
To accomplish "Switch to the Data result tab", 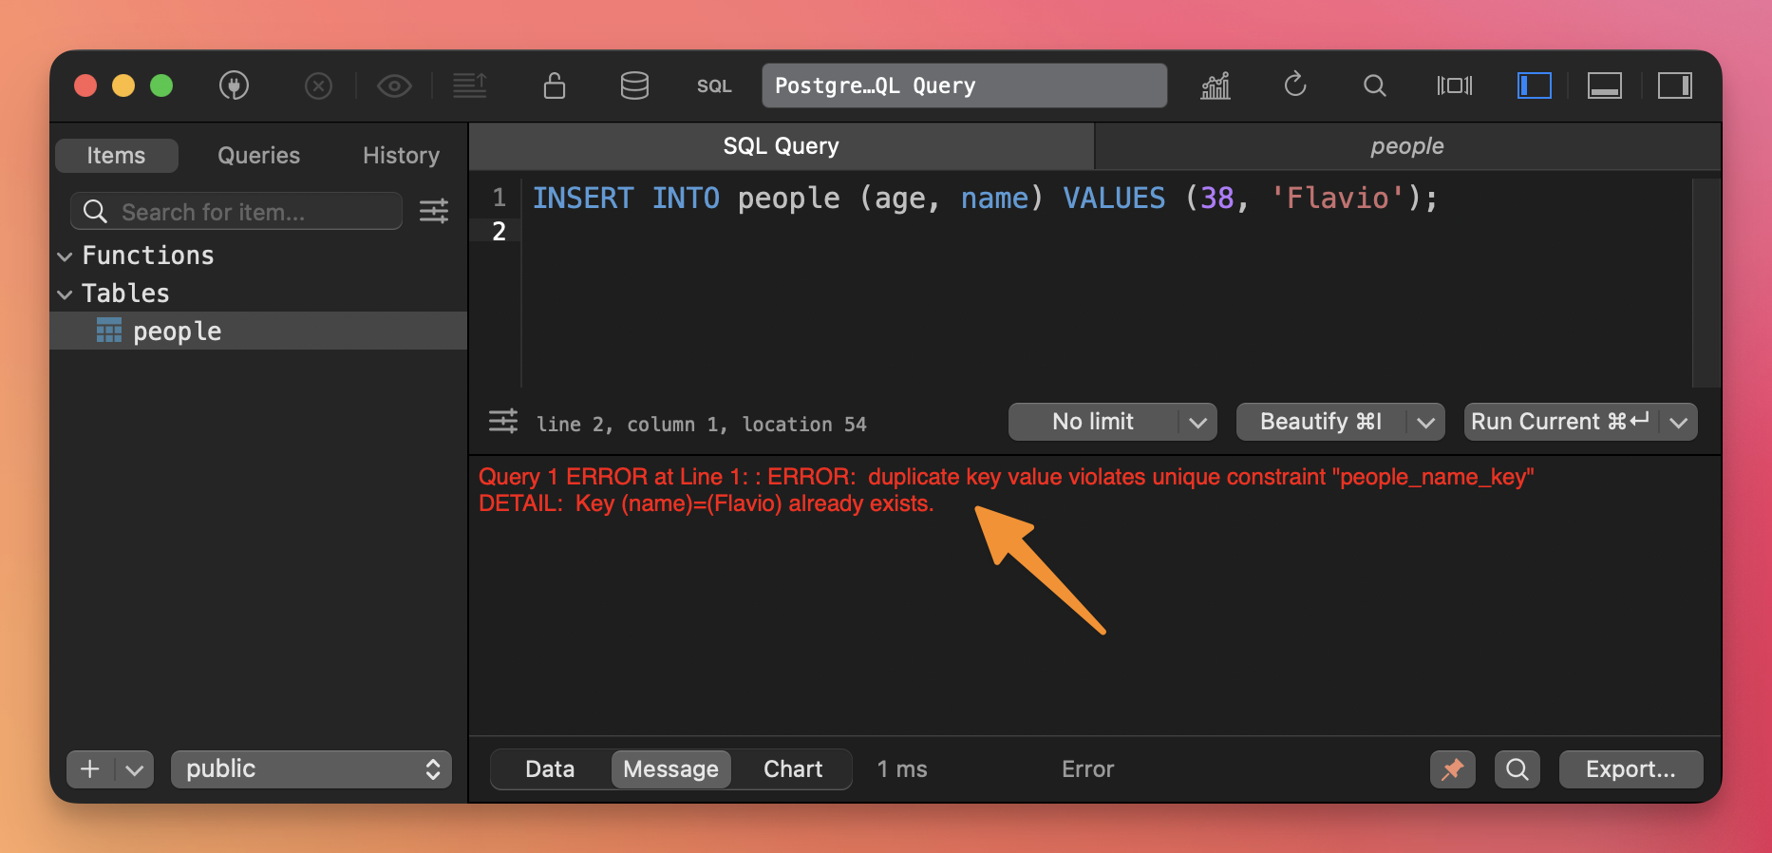I will click(550, 769).
